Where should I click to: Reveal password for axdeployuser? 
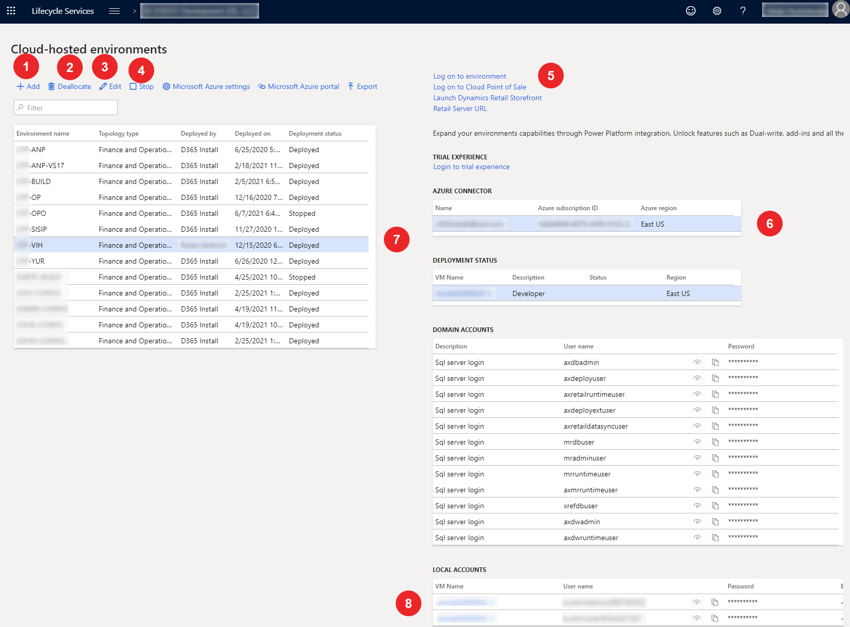[x=697, y=378]
